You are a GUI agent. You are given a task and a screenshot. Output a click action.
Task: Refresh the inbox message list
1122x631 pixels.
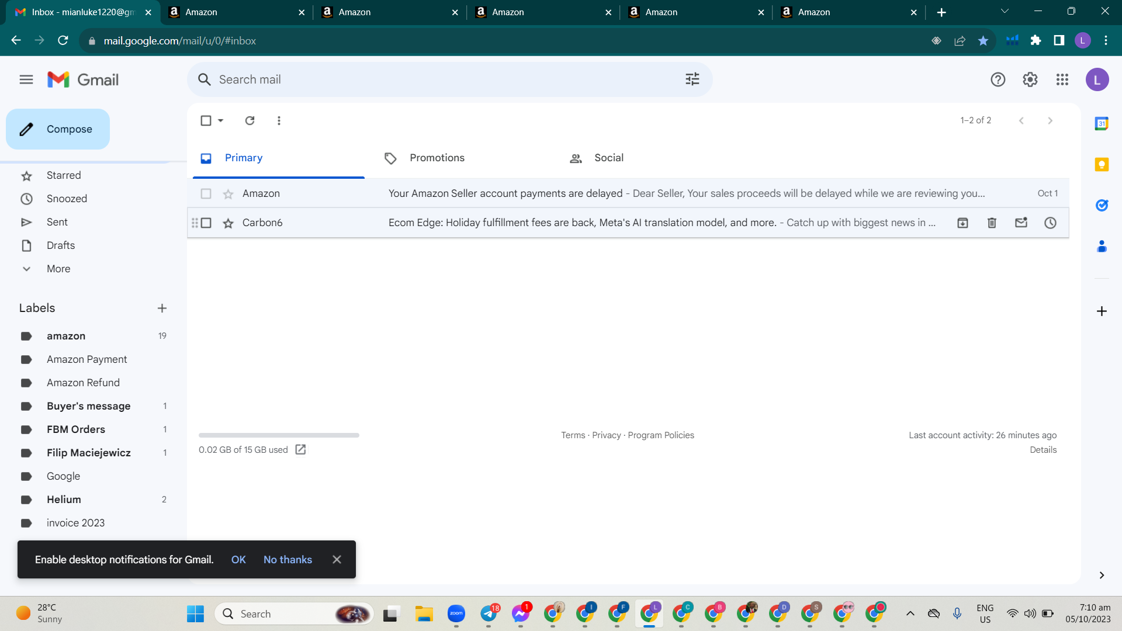250,120
